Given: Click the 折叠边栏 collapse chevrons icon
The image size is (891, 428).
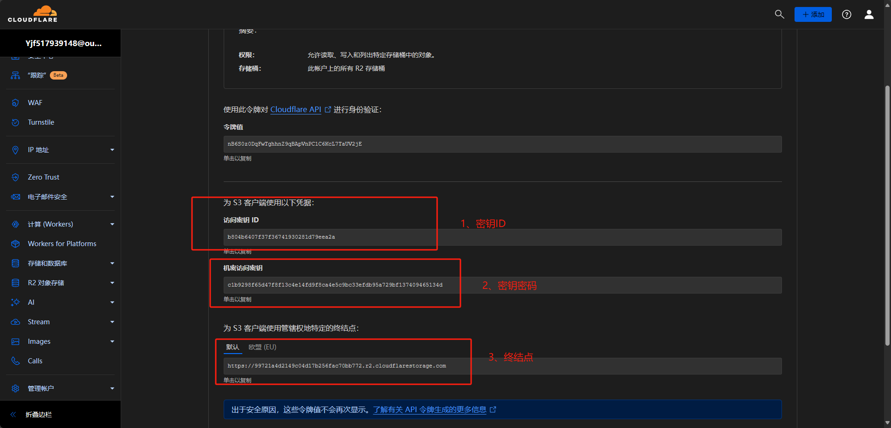Looking at the screenshot, I should (x=13, y=415).
